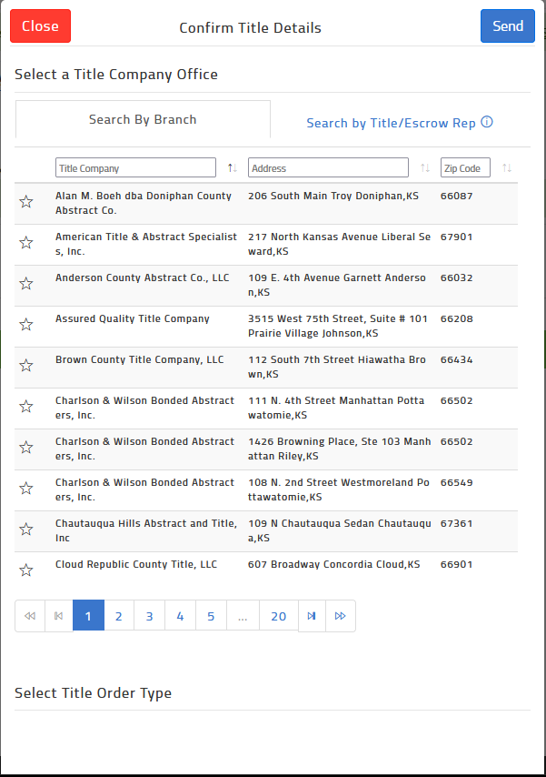This screenshot has width=546, height=777.
Task: Expand results by selecting page 20
Action: (278, 616)
